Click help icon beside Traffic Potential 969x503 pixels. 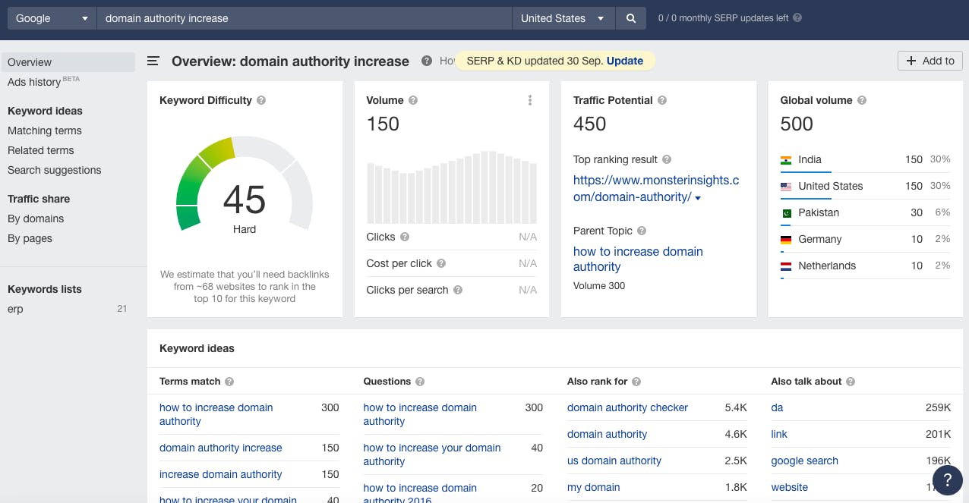662,100
